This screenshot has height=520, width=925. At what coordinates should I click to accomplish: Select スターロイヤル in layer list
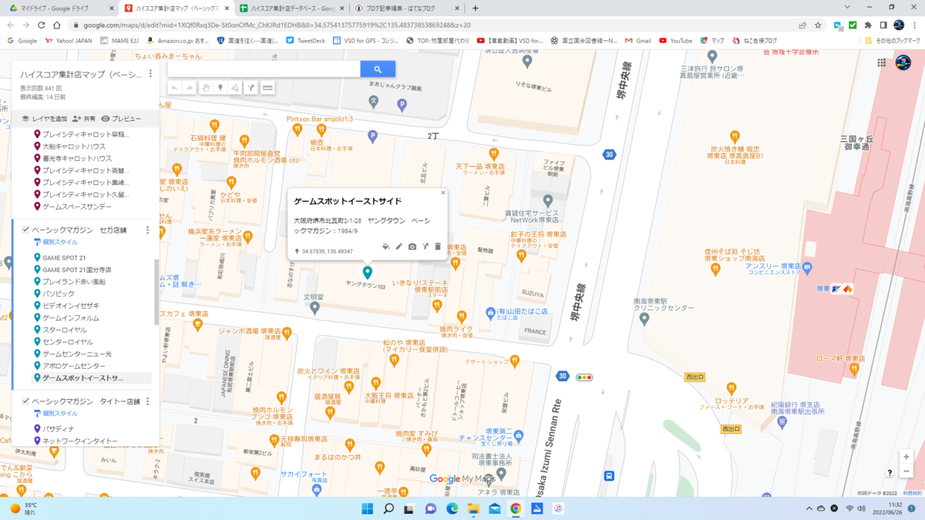[x=64, y=330]
